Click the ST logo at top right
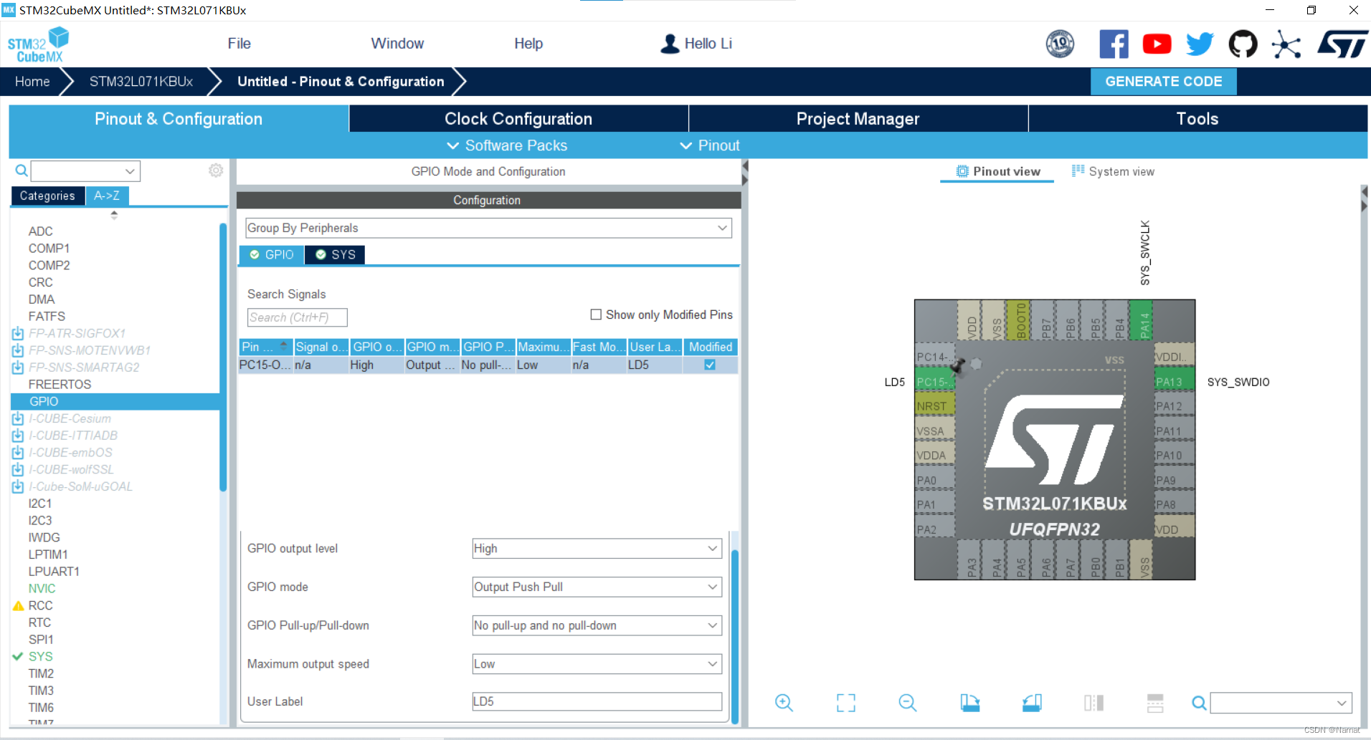The width and height of the screenshot is (1371, 740). point(1342,44)
